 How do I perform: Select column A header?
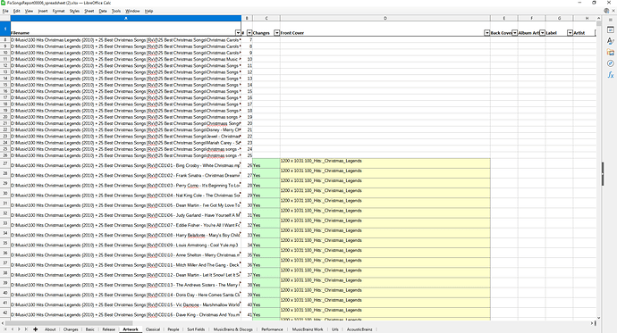coord(126,18)
